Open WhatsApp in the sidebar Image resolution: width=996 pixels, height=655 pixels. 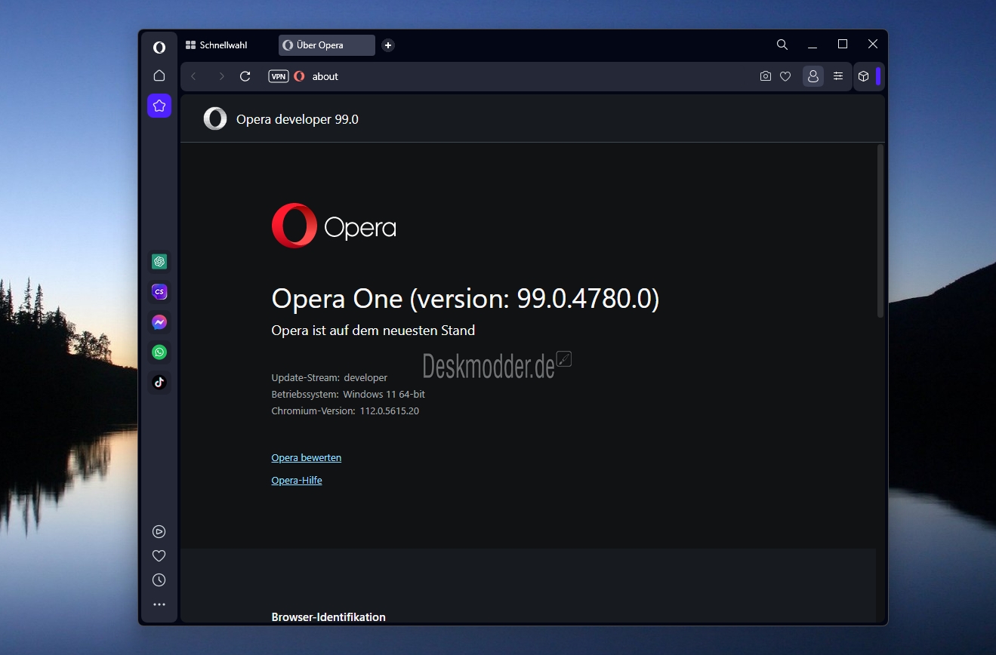pos(159,352)
